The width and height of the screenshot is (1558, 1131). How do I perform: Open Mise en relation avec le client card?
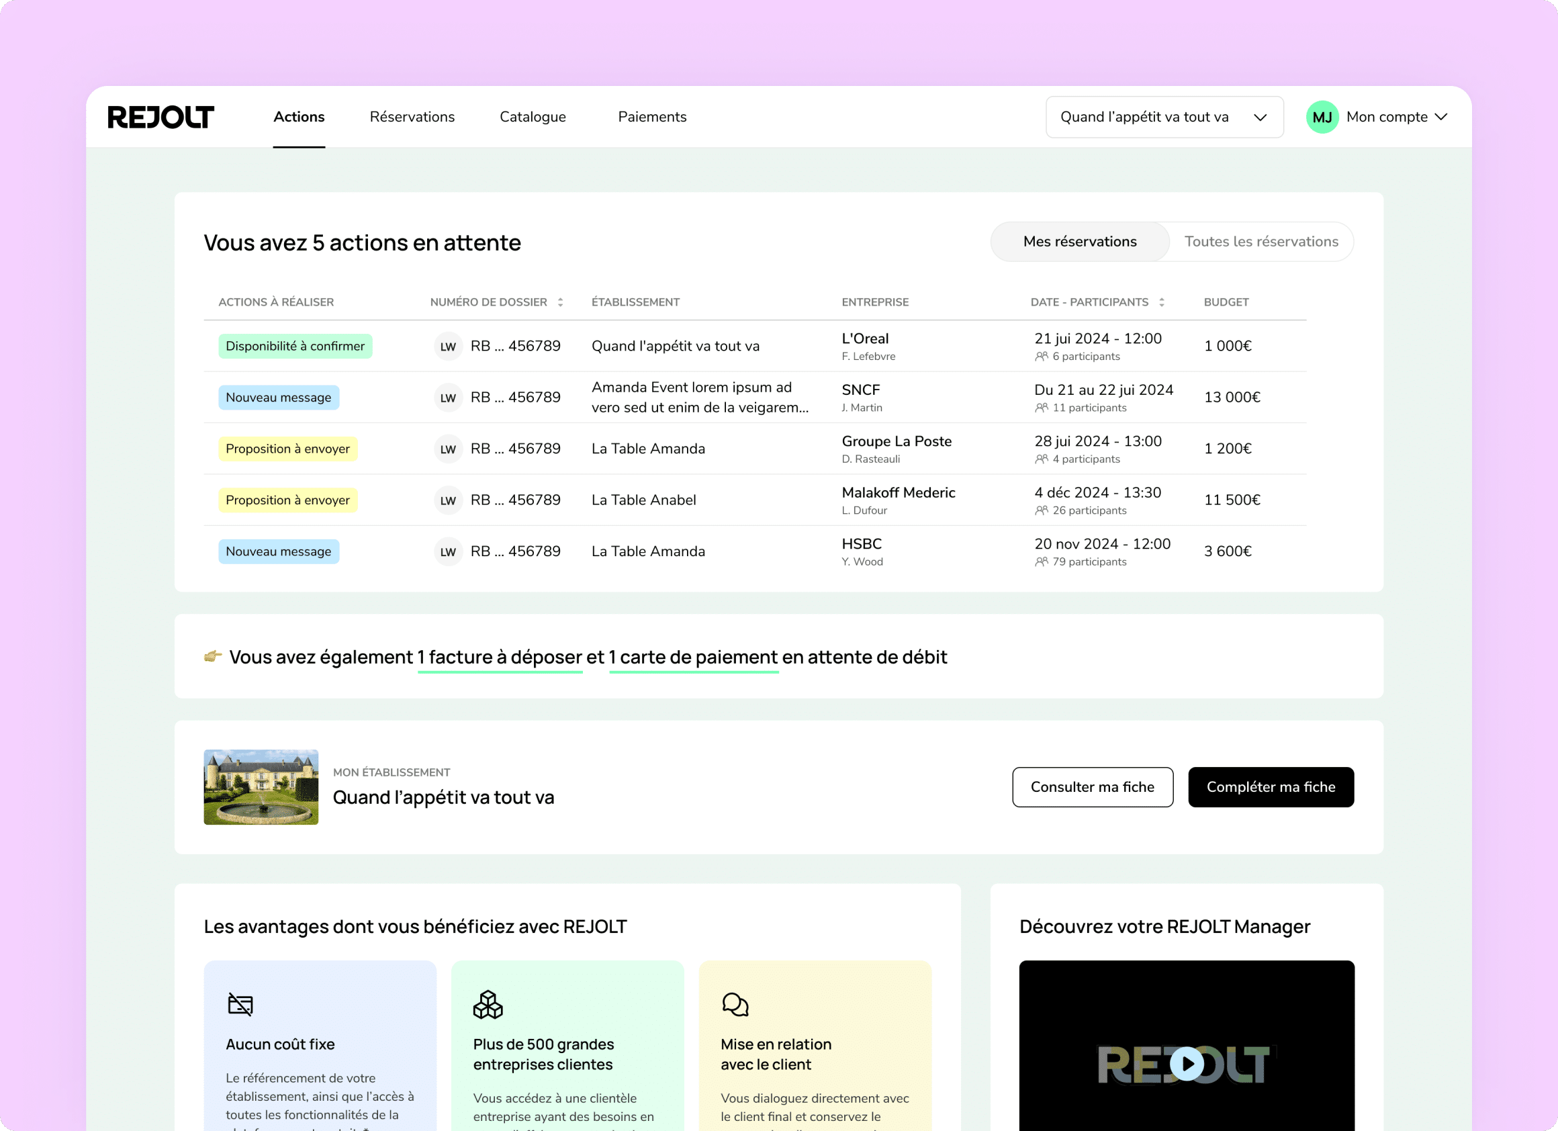(x=815, y=1045)
